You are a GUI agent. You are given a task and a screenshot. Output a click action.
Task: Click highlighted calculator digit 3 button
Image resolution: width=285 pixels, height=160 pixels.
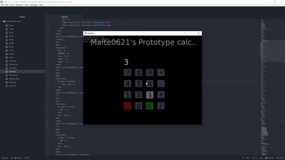150,95
